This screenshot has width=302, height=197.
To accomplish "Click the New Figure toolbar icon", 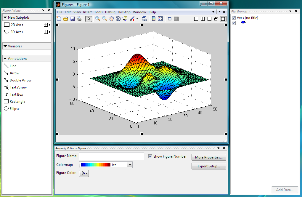I will 59,19.
